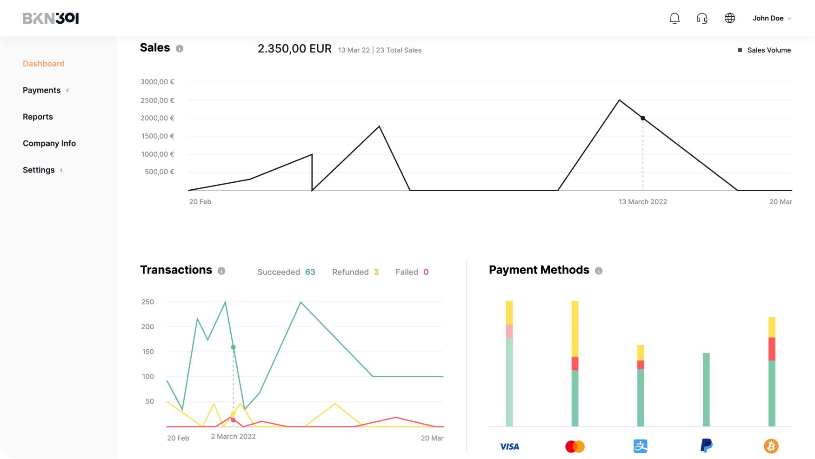
Task: Select the VISA payment method logo
Action: click(x=509, y=446)
